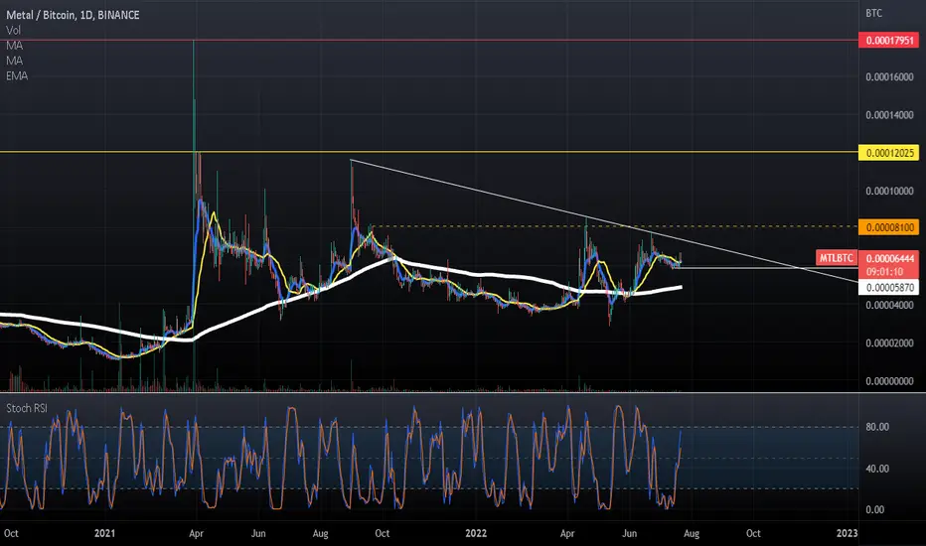
Task: Select the second MA indicator label below Vol
Action: tap(14, 61)
